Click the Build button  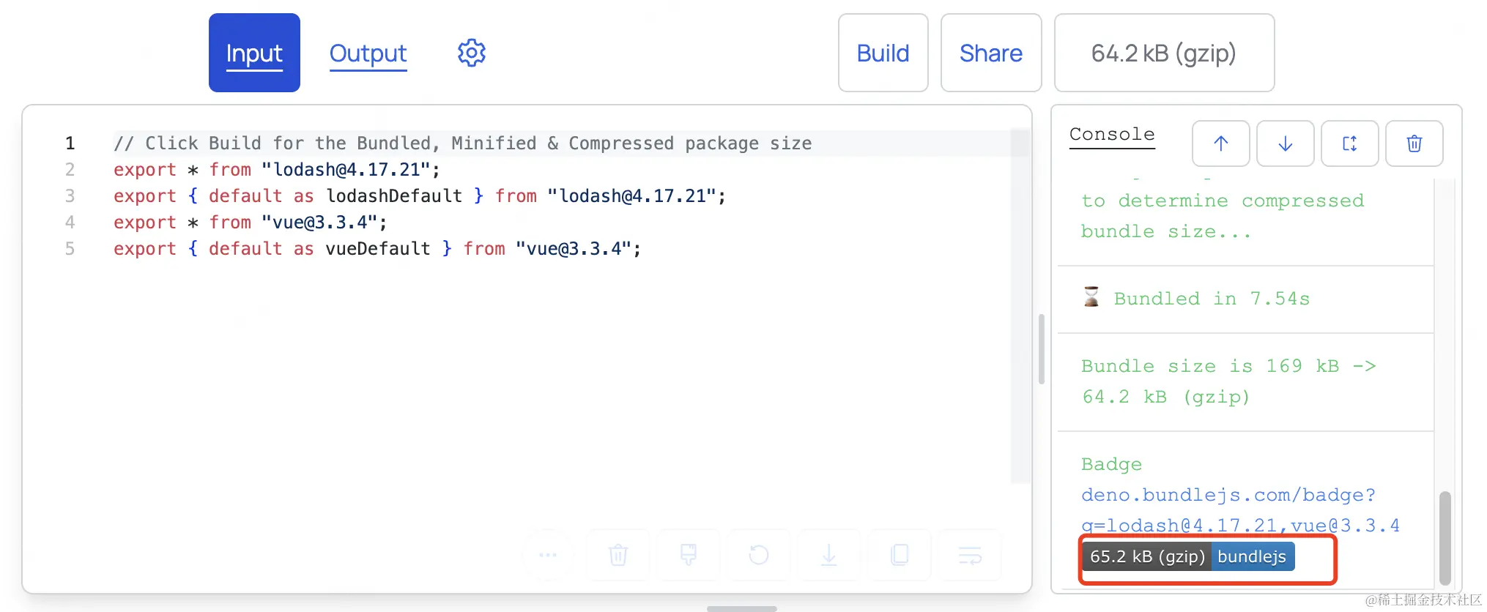(x=883, y=53)
